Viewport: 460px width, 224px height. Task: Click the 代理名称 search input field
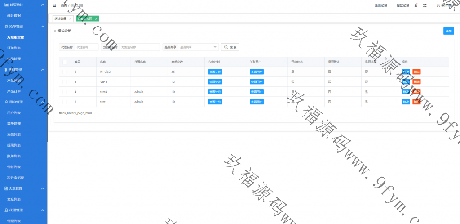point(86,47)
